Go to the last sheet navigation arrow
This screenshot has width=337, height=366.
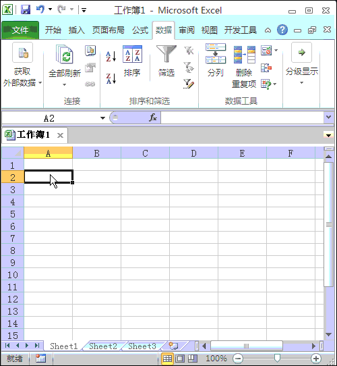tap(37, 346)
